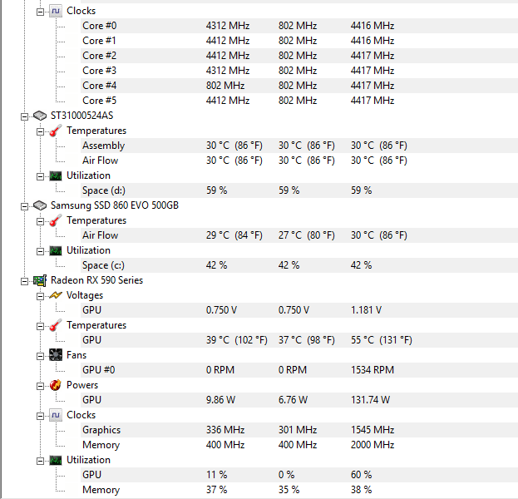This screenshot has height=499, width=518.
Task: Select the GPU #0 fan row
Action: (x=98, y=370)
